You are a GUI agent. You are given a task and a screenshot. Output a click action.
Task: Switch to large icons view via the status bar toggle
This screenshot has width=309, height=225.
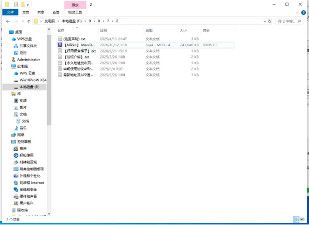[x=302, y=219]
